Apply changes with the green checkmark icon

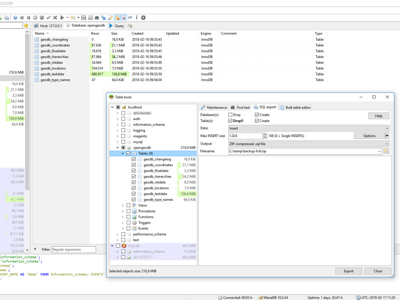click(48, 17)
